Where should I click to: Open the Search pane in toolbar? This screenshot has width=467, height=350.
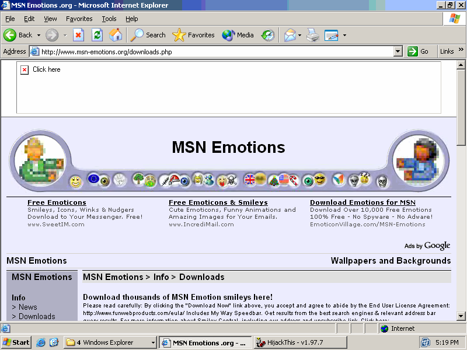[x=148, y=35]
